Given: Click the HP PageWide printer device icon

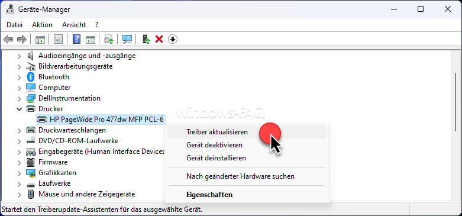Looking at the screenshot, I should [x=42, y=120].
